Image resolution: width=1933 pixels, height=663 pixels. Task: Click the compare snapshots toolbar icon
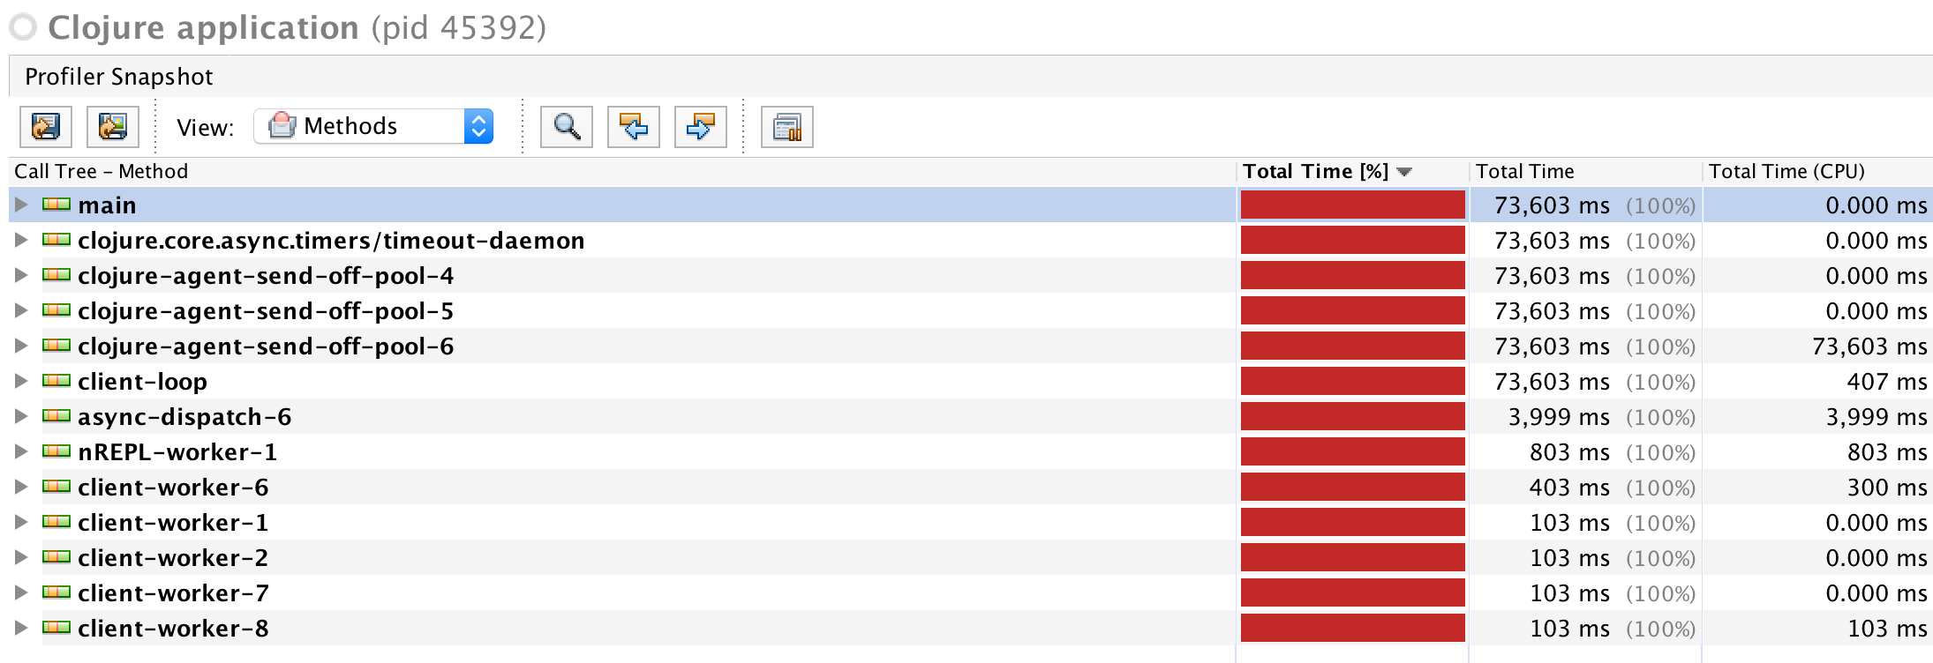[x=787, y=127]
